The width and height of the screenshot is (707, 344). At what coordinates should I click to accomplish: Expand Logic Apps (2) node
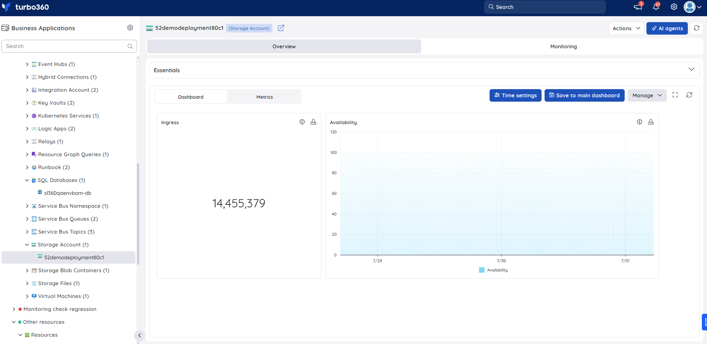click(x=27, y=129)
